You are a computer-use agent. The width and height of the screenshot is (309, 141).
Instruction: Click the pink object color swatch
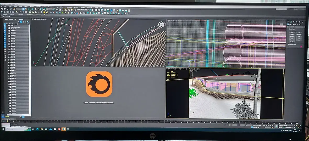[301, 47]
